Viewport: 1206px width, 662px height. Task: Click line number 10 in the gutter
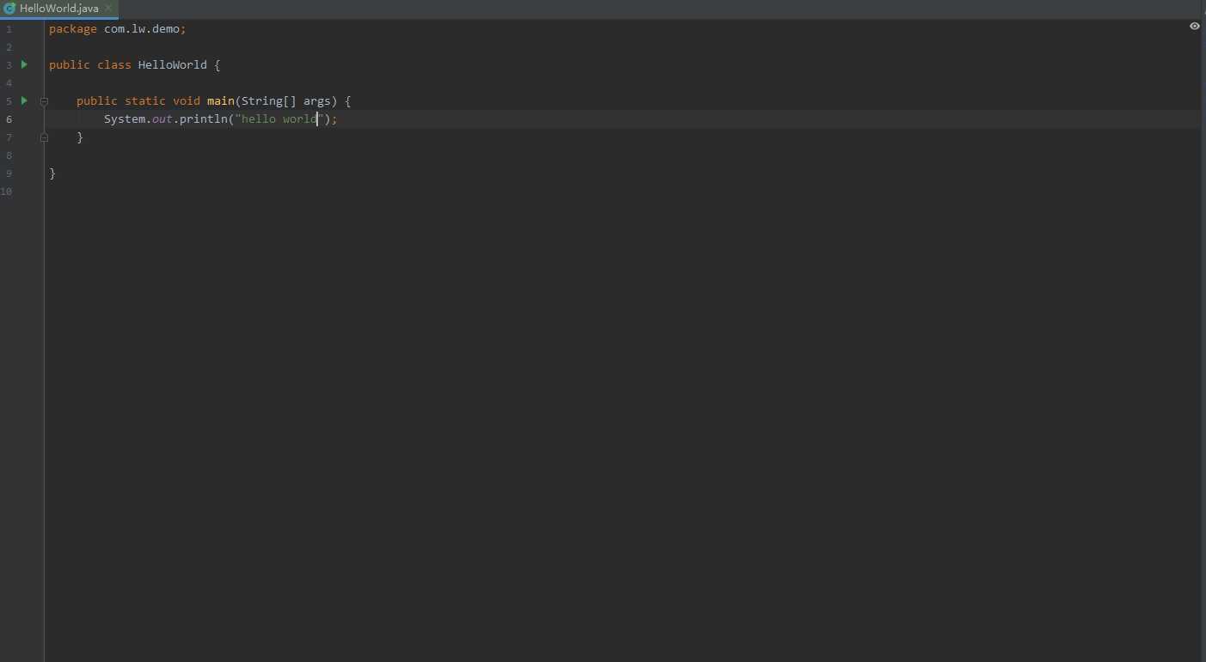pos(7,191)
